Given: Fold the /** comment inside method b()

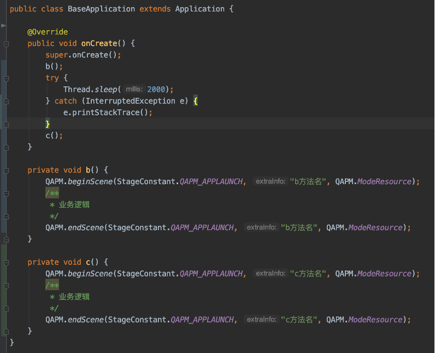Looking at the screenshot, I should [x=6, y=193].
